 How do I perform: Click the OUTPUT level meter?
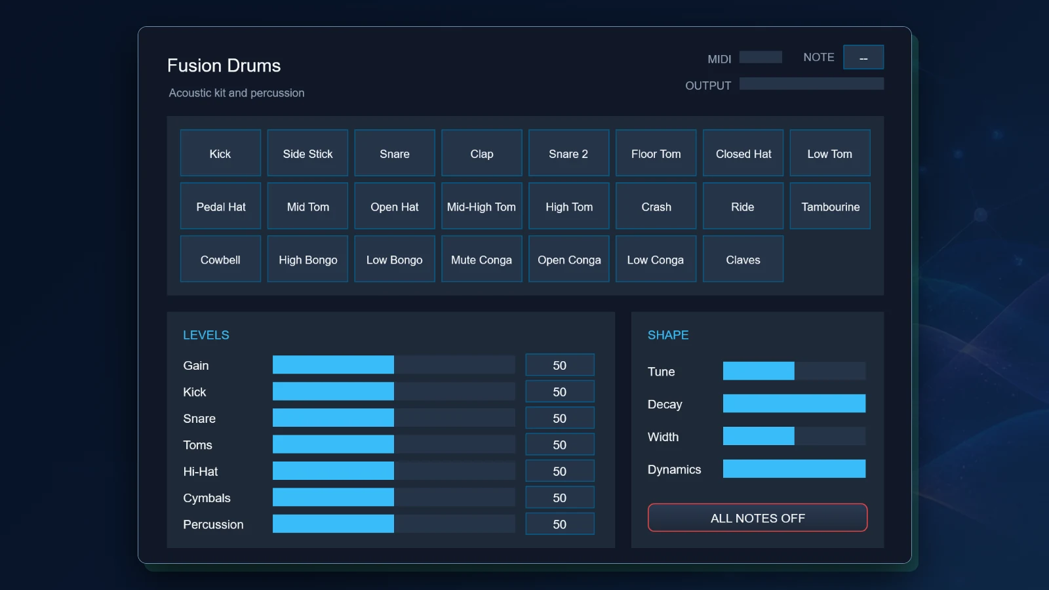[x=812, y=83]
